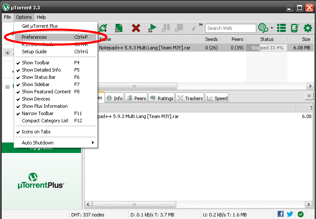Toggle Show Featured Content option
Viewport: 316px width, 219px height.
[56, 92]
